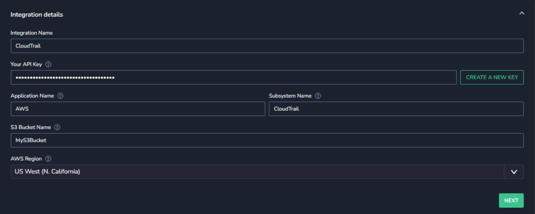The width and height of the screenshot is (535, 214).
Task: Show Subsystem Name help info icon
Action: [318, 96]
